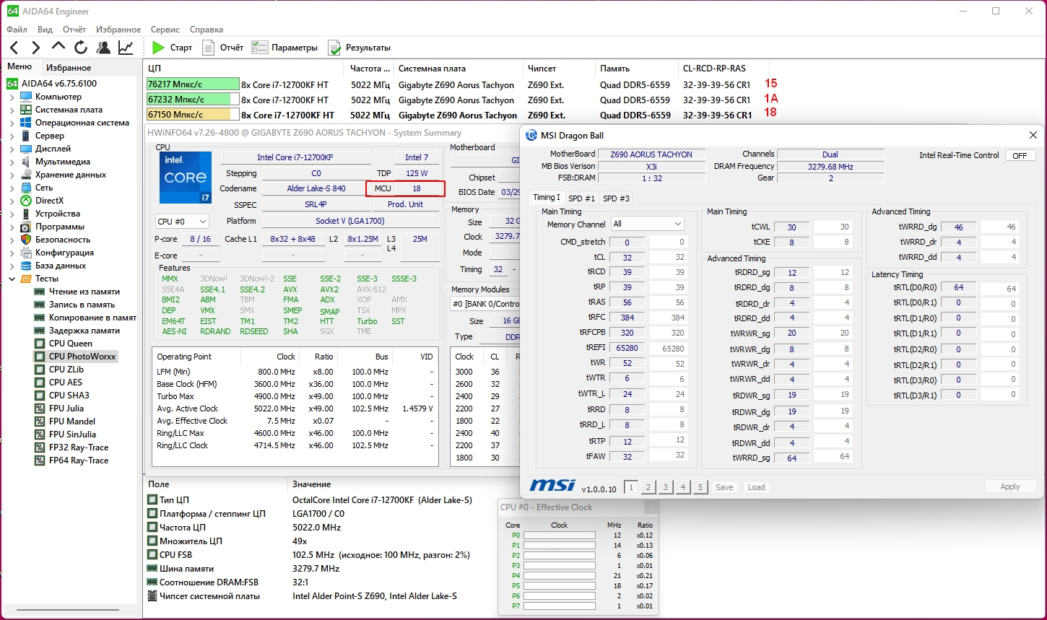Image resolution: width=1047 pixels, height=620 pixels.
Task: Open the Memory Channel dropdown
Action: coord(647,224)
